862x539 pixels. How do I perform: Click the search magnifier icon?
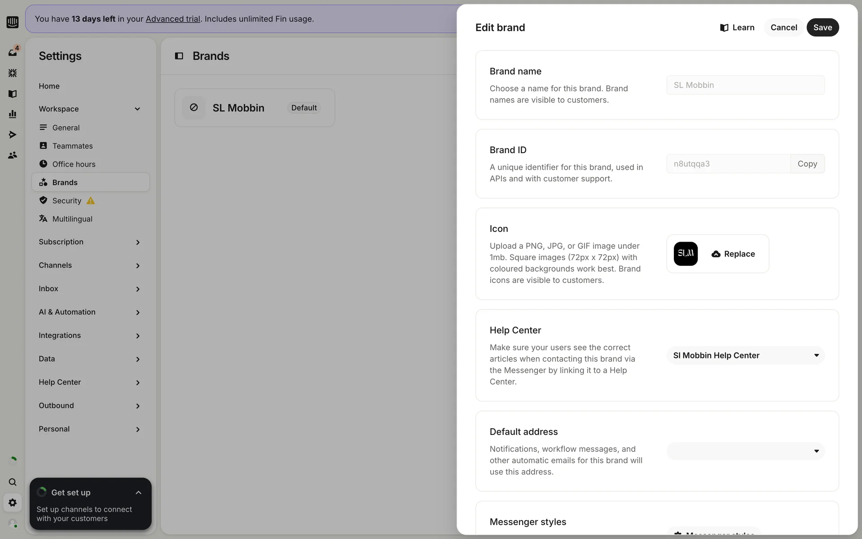pos(13,482)
